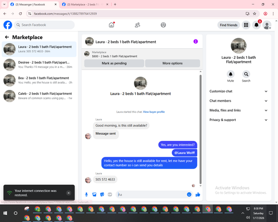Open Cortana search circle on taskbar
278x222 pixels.
[16, 213]
